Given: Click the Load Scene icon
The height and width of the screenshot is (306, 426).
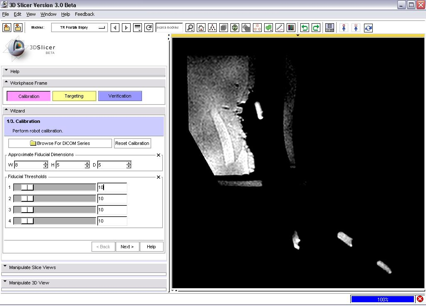Looking at the screenshot, I should [x=7, y=28].
